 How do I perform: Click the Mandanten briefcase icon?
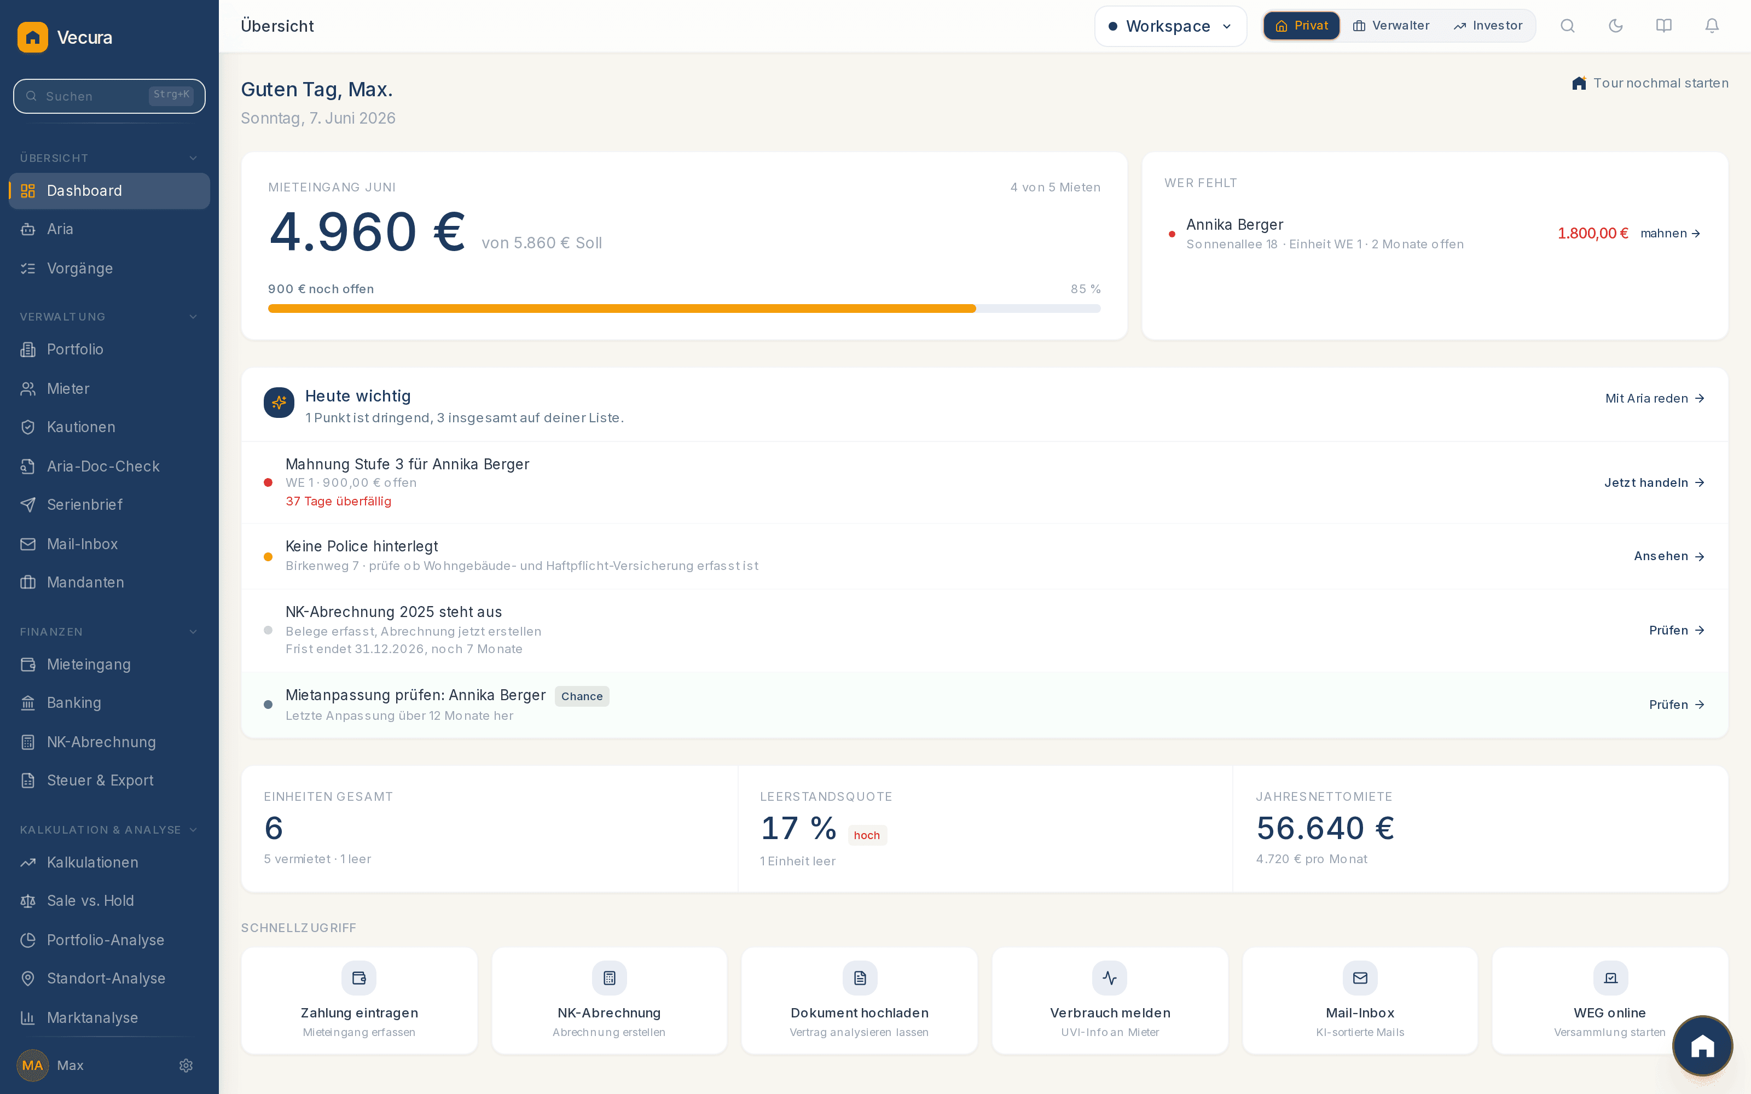pos(28,583)
